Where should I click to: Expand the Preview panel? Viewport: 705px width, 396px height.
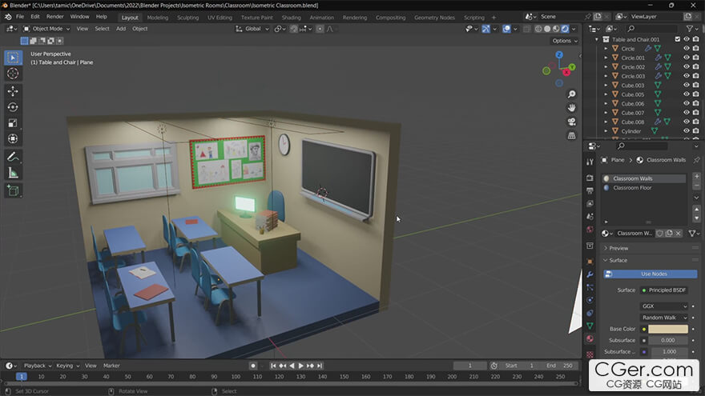[618, 248]
